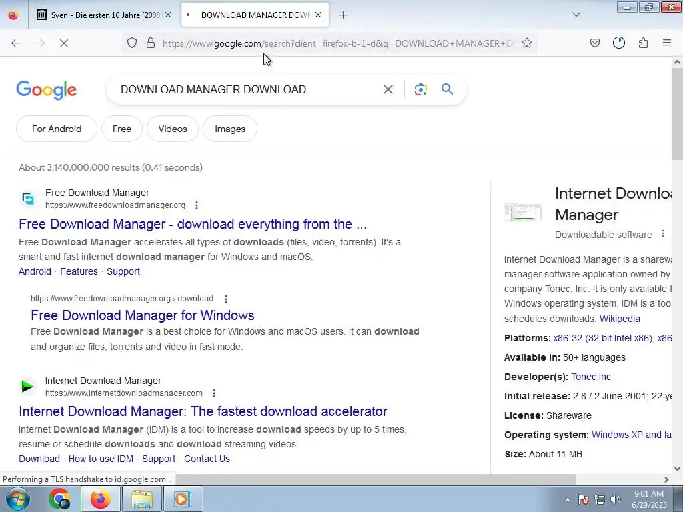Open the Firefox application menu
The height and width of the screenshot is (512, 683).
pyautogui.click(x=667, y=43)
